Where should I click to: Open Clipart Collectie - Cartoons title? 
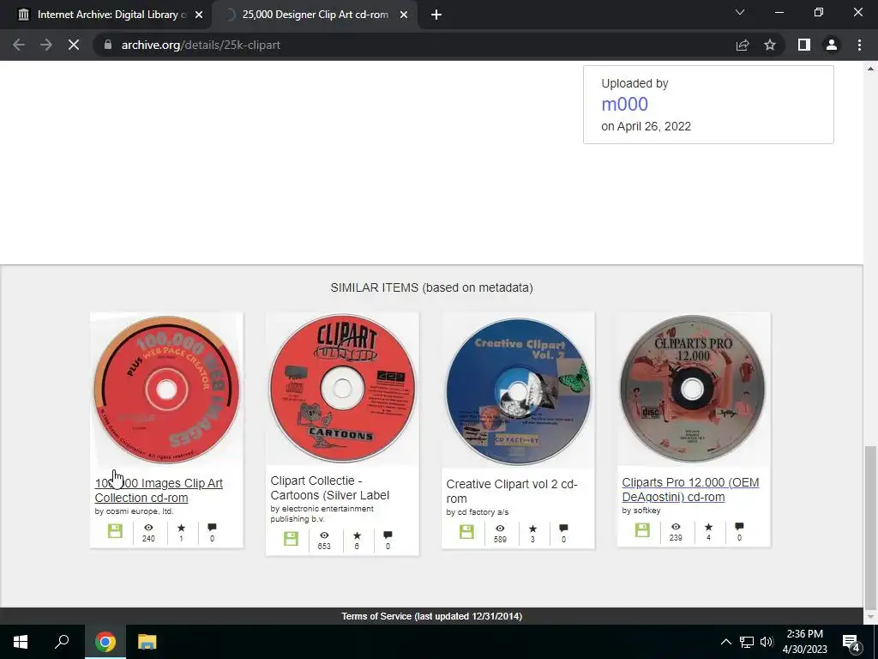(x=330, y=488)
